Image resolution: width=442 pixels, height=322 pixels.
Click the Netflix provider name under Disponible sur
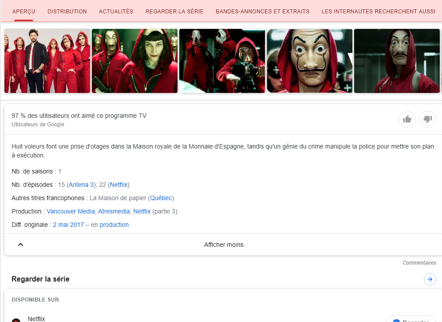37,319
